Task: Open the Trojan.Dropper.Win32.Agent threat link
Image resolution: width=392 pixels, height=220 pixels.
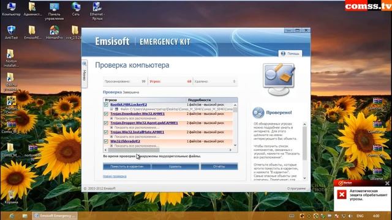Action: coord(144,123)
